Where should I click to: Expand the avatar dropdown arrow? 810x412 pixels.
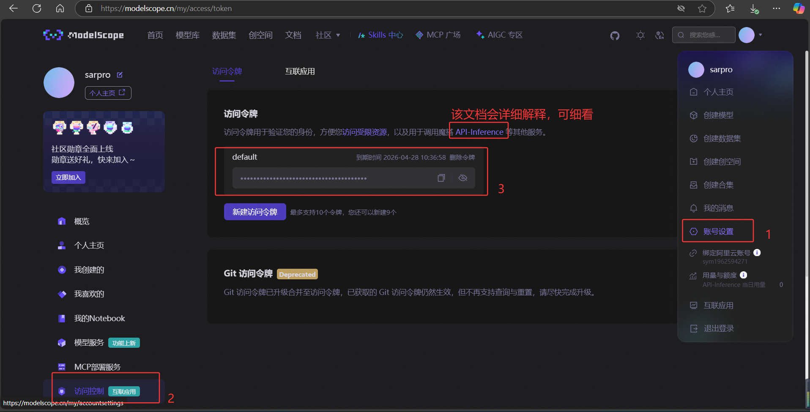click(761, 35)
